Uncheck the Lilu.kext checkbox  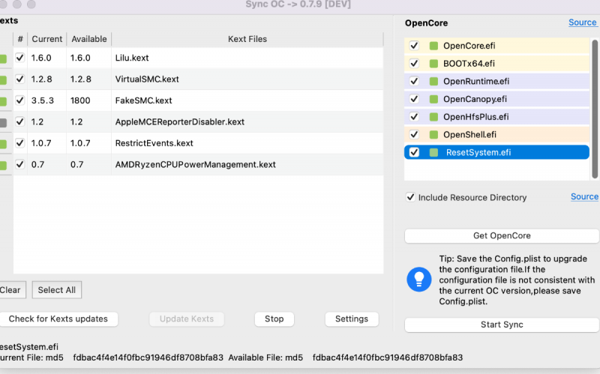[20, 58]
